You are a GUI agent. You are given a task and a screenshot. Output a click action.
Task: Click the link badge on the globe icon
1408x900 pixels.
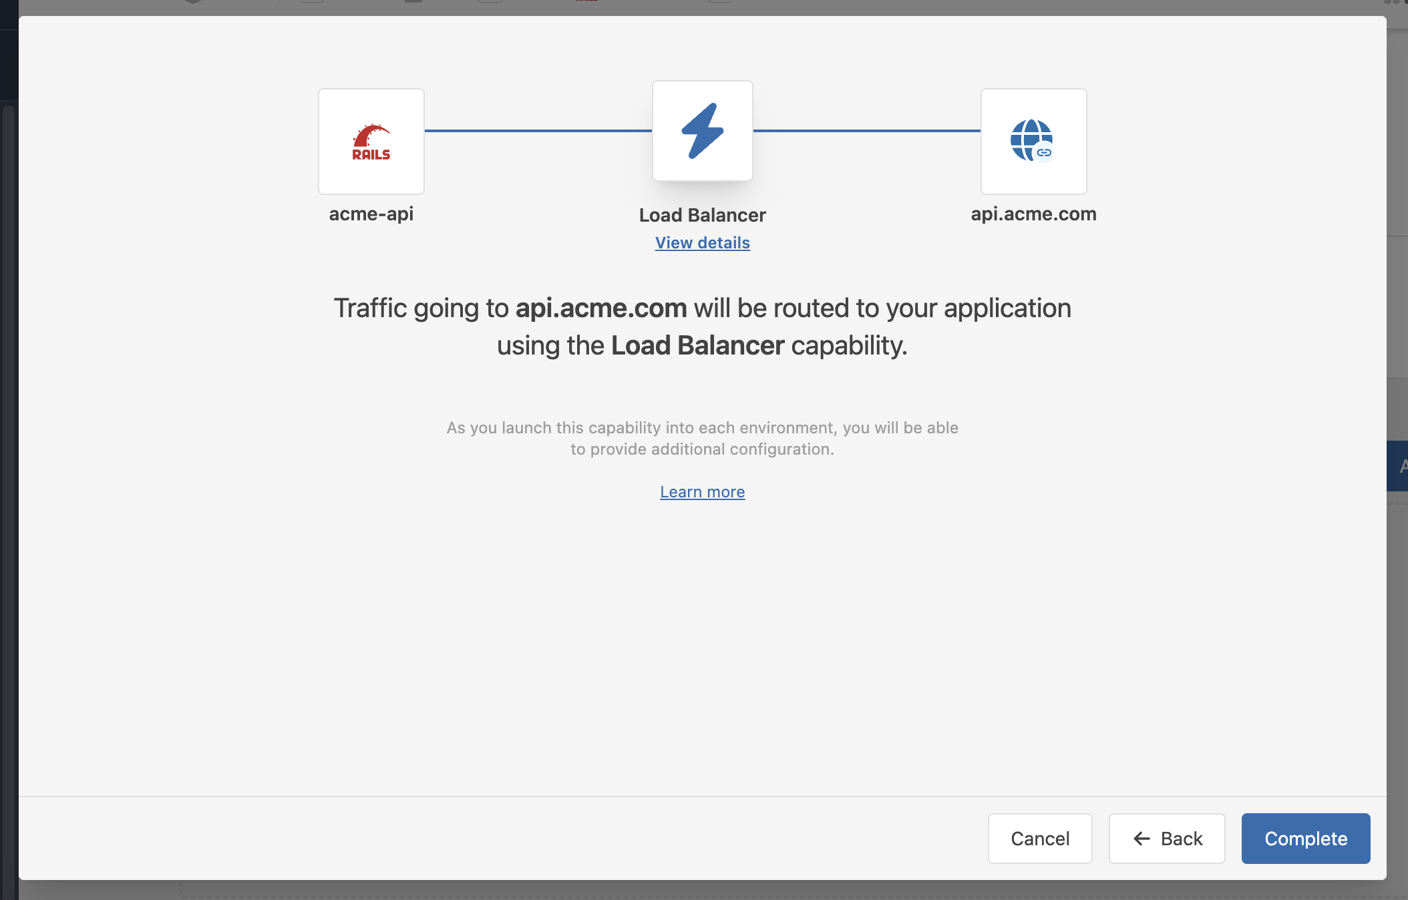click(x=1043, y=152)
